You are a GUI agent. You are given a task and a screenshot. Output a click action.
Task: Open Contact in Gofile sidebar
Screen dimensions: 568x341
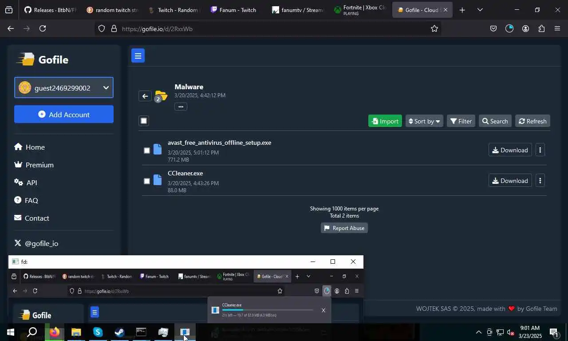32,218
